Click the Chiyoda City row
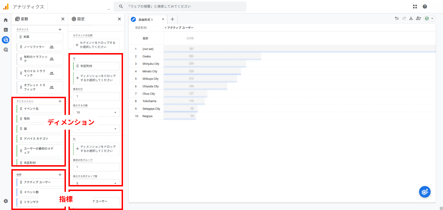The width and height of the screenshot is (443, 210). pyautogui.click(x=282, y=86)
